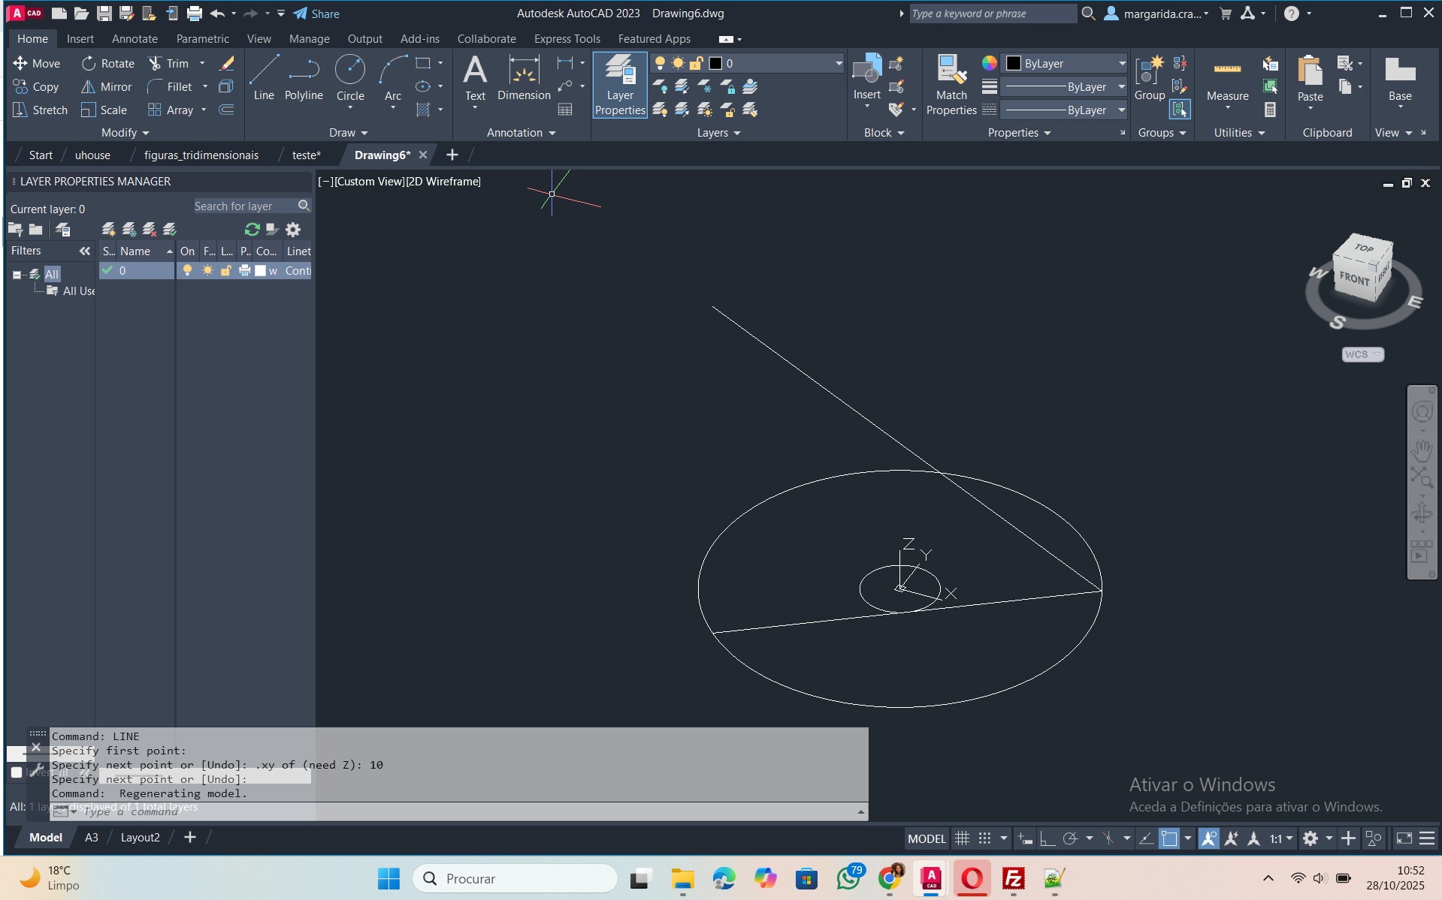Toggle layer 0 On lightbulb
The height and width of the screenshot is (900, 1442).
tap(187, 270)
